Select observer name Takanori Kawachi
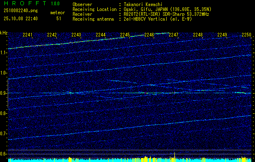Image resolution: width=255 pixels, height=162 pixels. (x=143, y=4)
